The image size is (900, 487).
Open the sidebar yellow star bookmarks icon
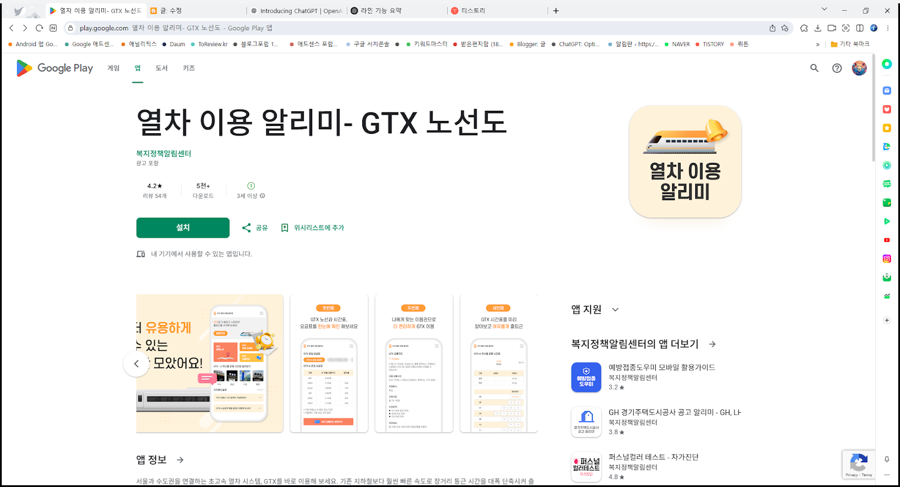886,128
